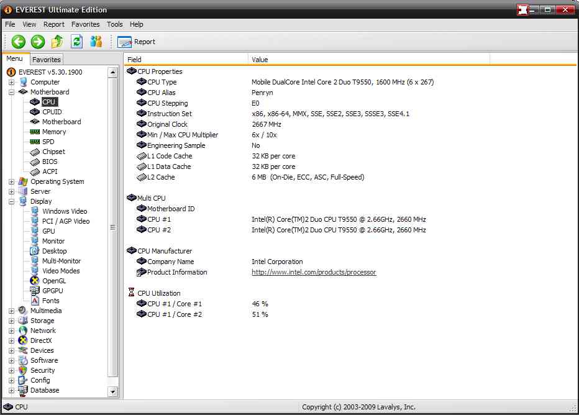Click the tree vertical scrollbar thumb
Viewport: 579px width, 415px height.
pyautogui.click(x=113, y=227)
